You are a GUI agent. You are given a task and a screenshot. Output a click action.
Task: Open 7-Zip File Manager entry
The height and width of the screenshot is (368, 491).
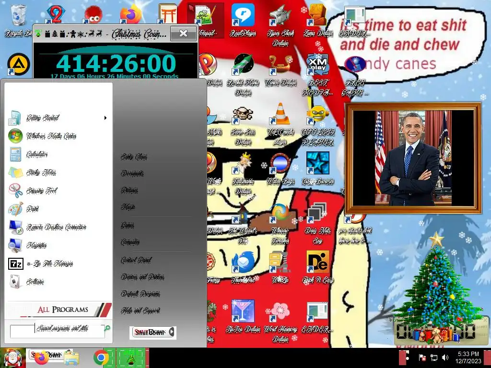(58, 264)
